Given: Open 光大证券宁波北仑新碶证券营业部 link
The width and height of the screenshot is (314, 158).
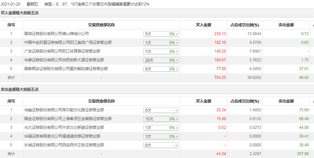Looking at the screenshot, I should pyautogui.click(x=64, y=128).
